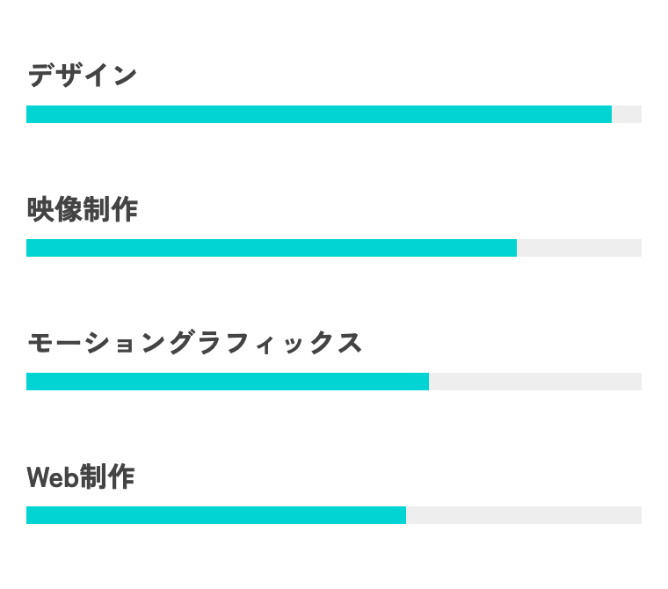Click the teal filled part of 映像制作 bar
This screenshot has height=589, width=668.
tap(271, 248)
